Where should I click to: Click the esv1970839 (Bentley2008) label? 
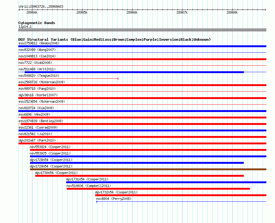[x=41, y=121]
